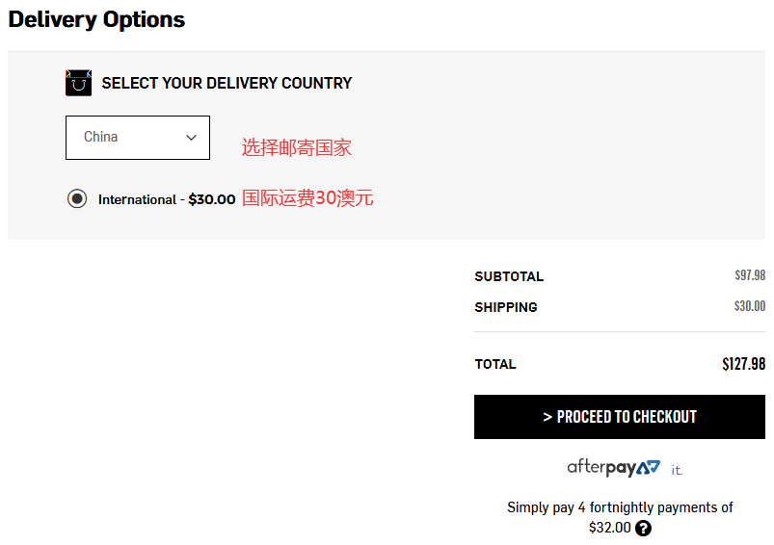Viewport: 774px width, 545px height.
Task: Click the $127.98 total amount
Action: (x=743, y=364)
